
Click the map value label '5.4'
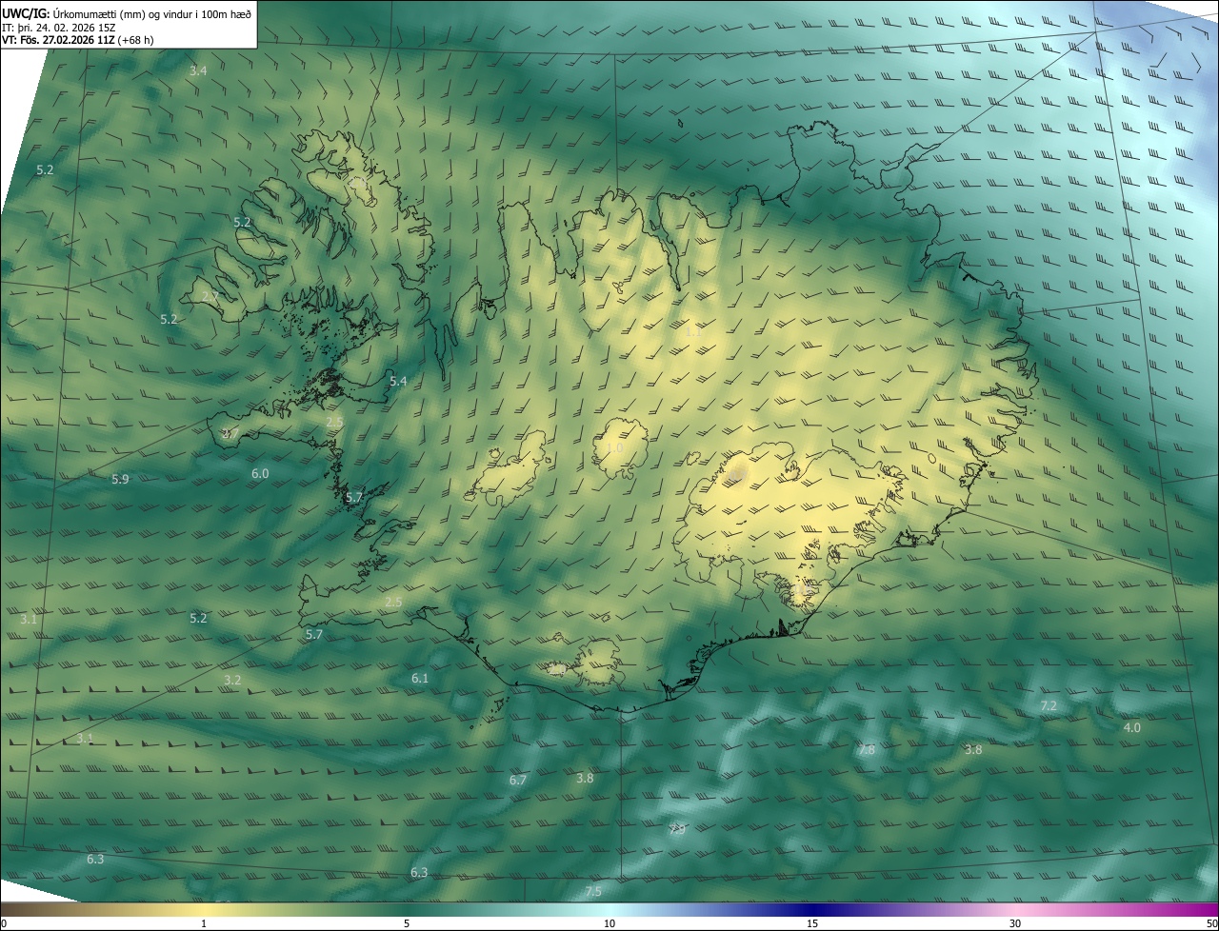(x=398, y=381)
